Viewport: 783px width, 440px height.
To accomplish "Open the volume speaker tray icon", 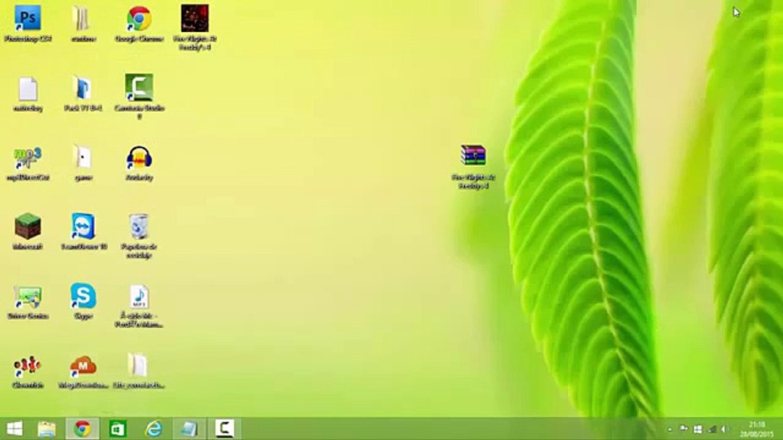I will (x=725, y=429).
